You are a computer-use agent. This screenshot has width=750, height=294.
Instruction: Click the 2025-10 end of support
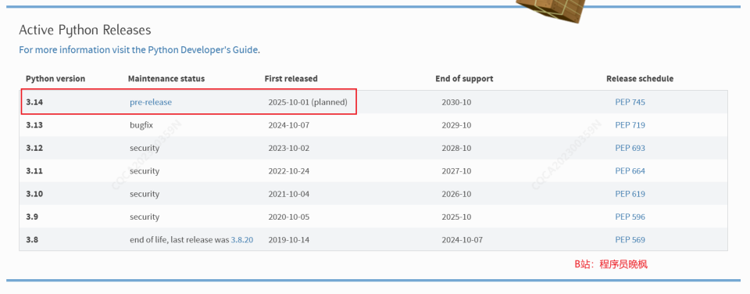click(456, 217)
